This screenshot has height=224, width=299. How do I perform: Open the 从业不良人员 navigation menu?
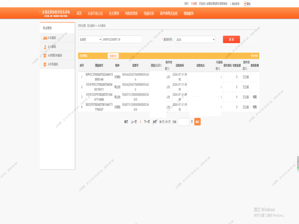click(x=95, y=13)
